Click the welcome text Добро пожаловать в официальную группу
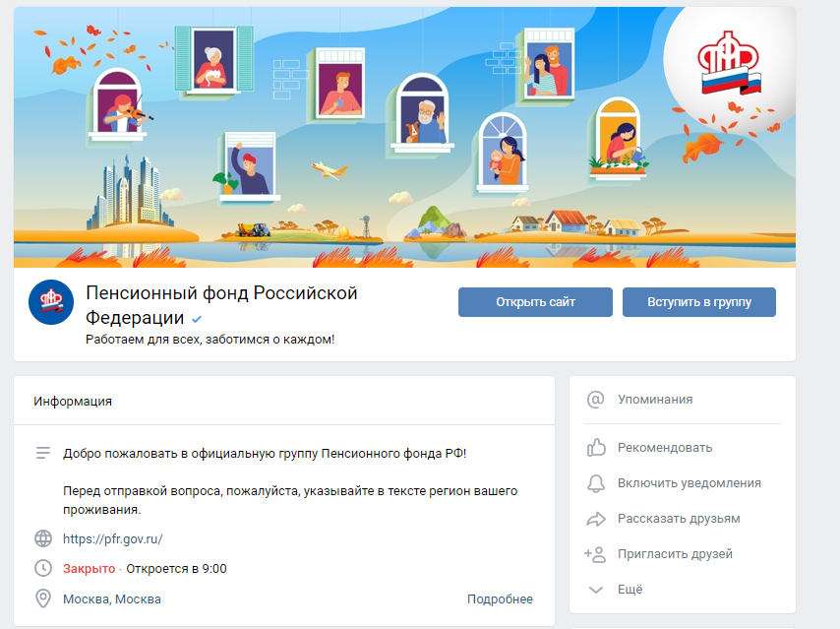The image size is (840, 629). click(x=265, y=454)
